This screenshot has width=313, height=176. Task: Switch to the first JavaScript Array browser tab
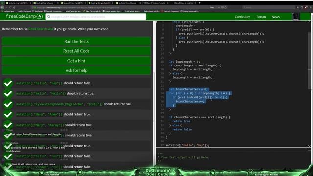coord(19,3)
